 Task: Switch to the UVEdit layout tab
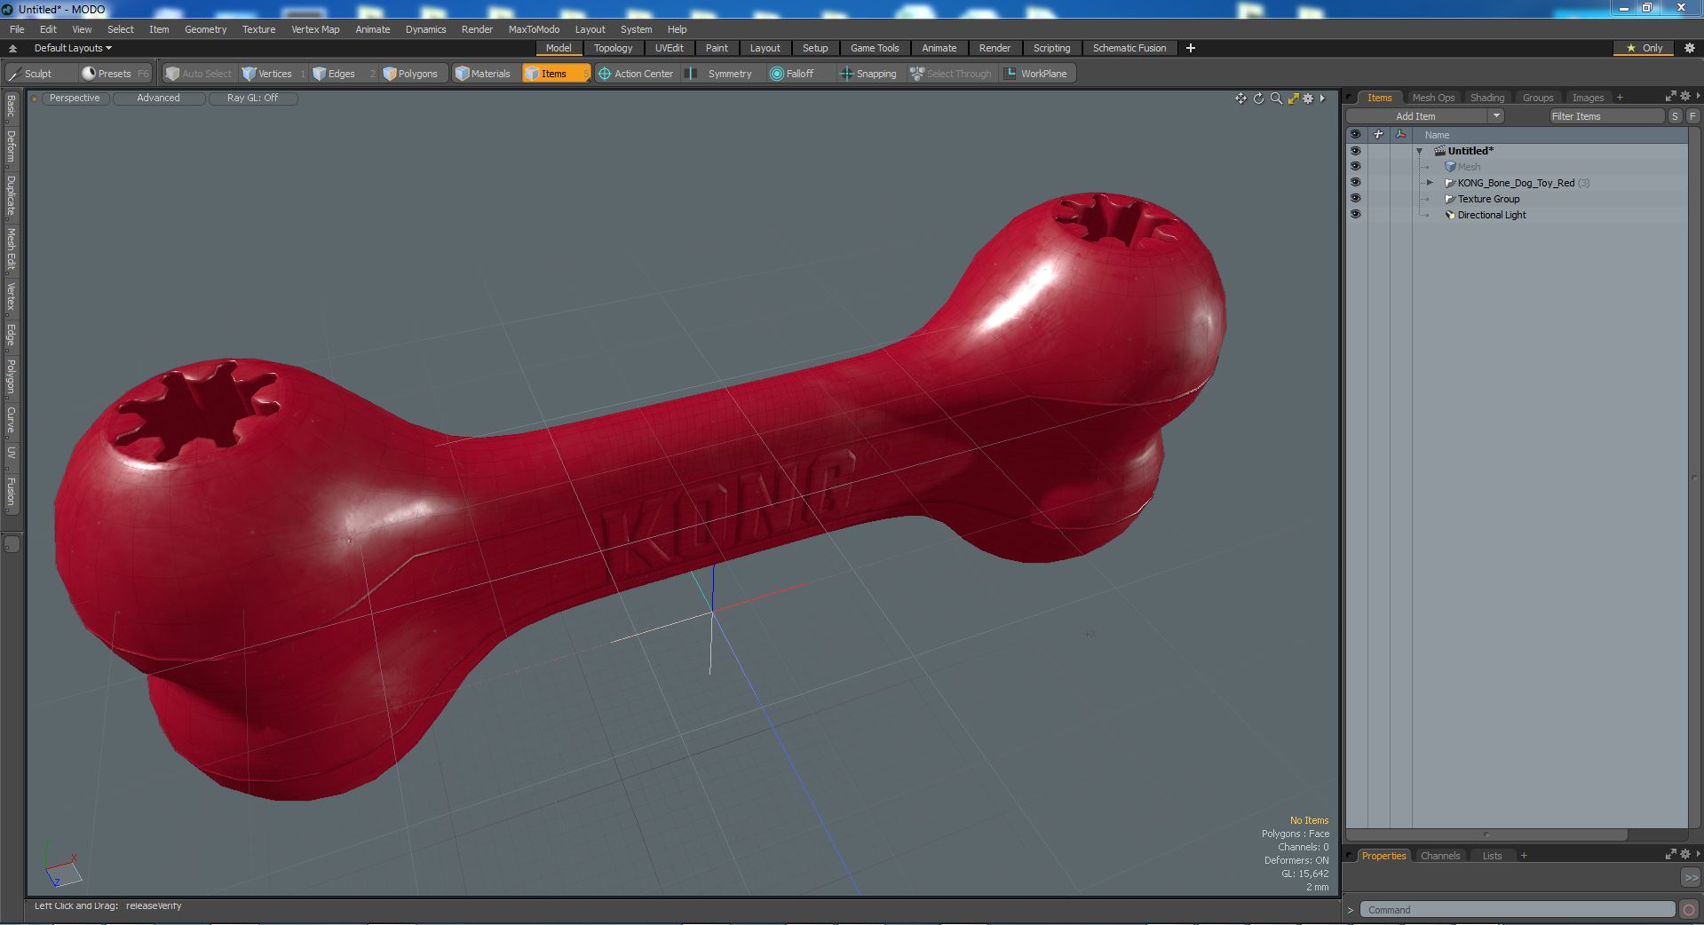[669, 48]
